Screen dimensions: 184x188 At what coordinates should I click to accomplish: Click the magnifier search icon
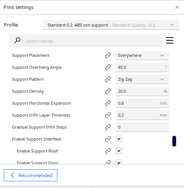(17, 40)
